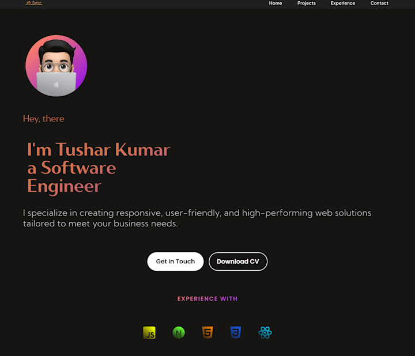Click the Download CV button
415x356 pixels.
(238, 262)
